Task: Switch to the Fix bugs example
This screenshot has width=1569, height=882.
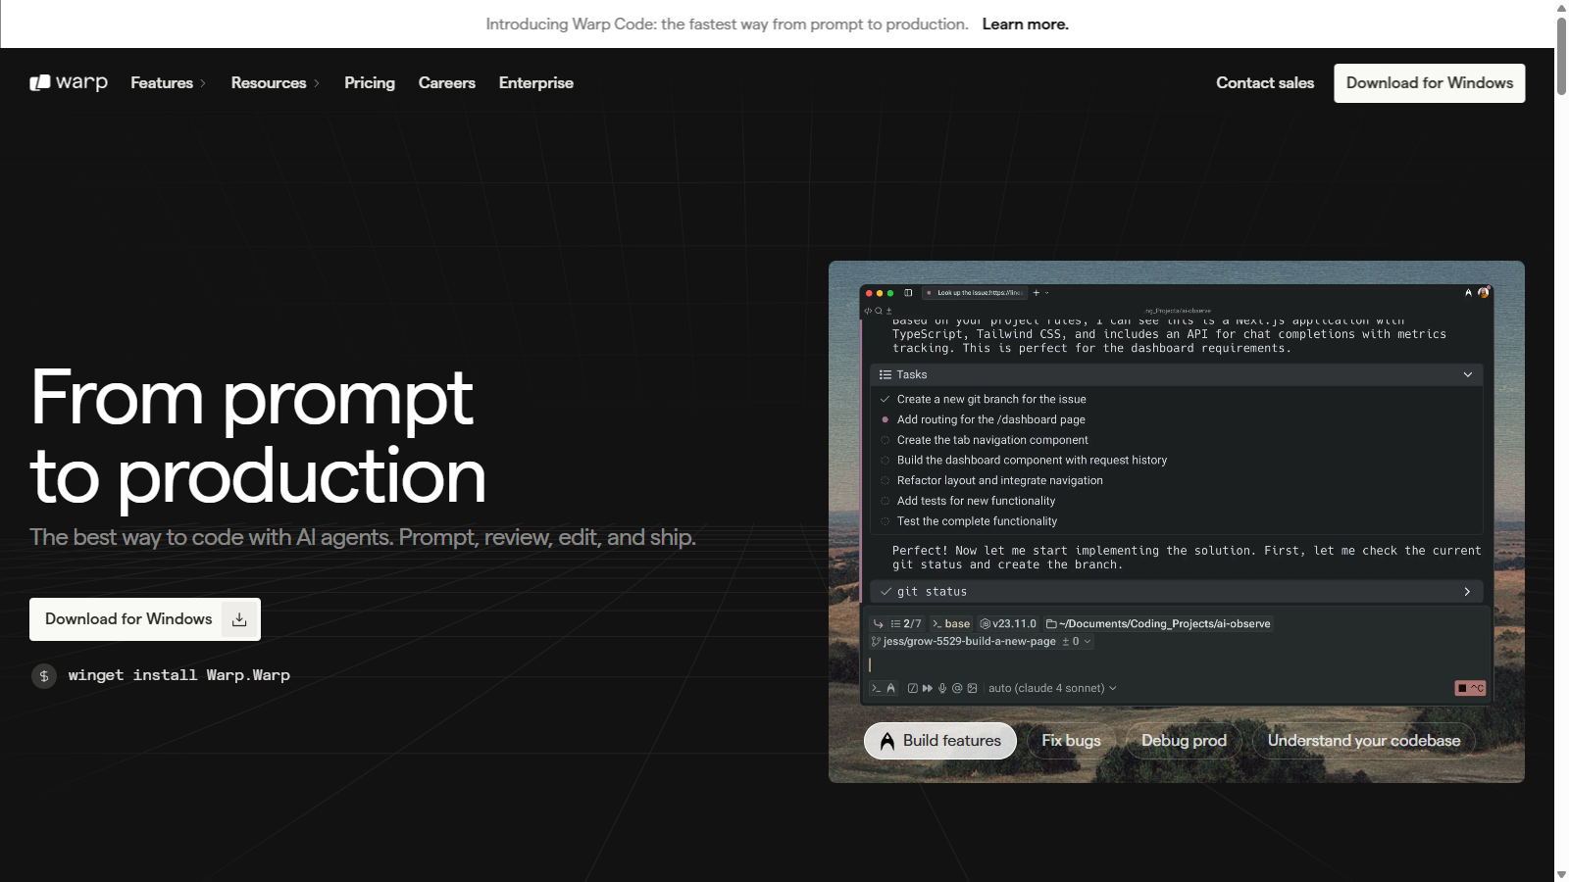Action: (1071, 740)
